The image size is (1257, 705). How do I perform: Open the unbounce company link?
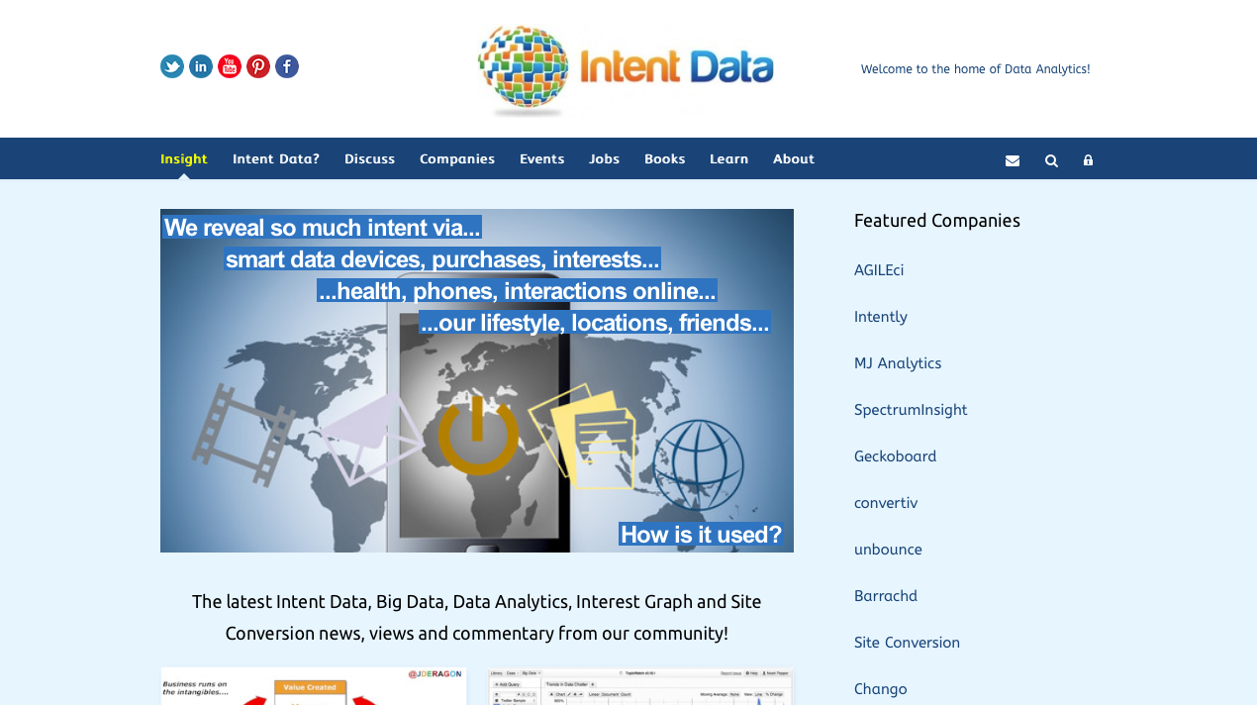888,550
